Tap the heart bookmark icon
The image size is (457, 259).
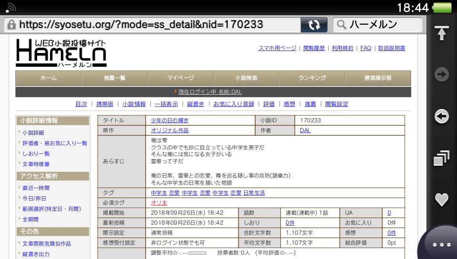[441, 199]
